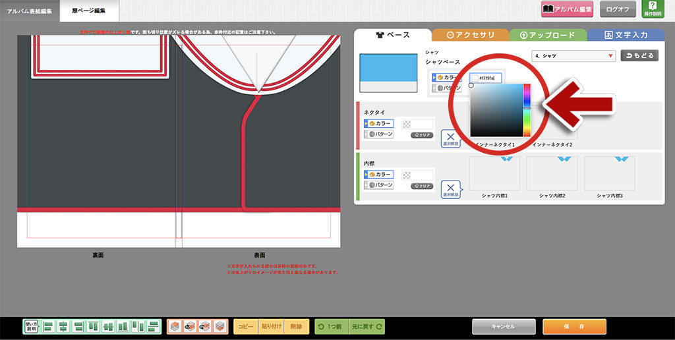Select パターン option for ネクタイ
The height and width of the screenshot is (340, 675).
(x=379, y=134)
